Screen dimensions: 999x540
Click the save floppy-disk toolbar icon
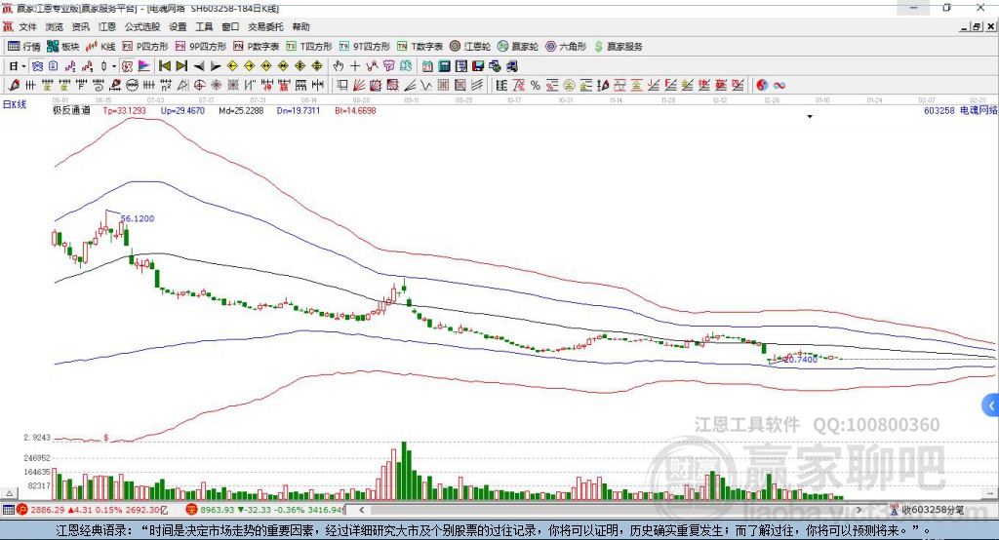[478, 66]
